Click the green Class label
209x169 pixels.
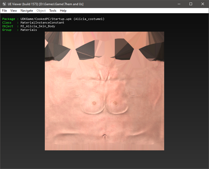tap(7, 23)
